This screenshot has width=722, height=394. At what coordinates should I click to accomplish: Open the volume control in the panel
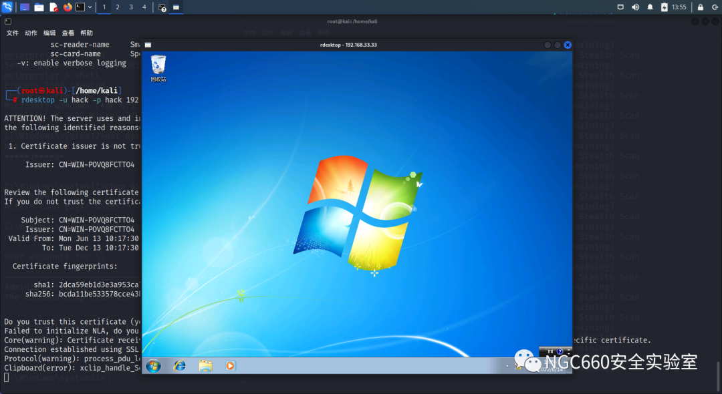click(x=636, y=7)
